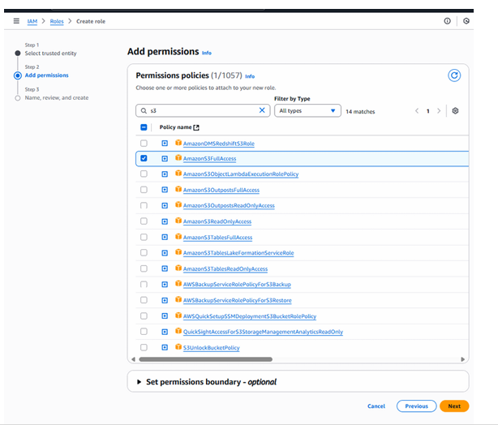The height and width of the screenshot is (425, 498).
Task: Click the IAM breadcrumb link
Action: point(32,21)
